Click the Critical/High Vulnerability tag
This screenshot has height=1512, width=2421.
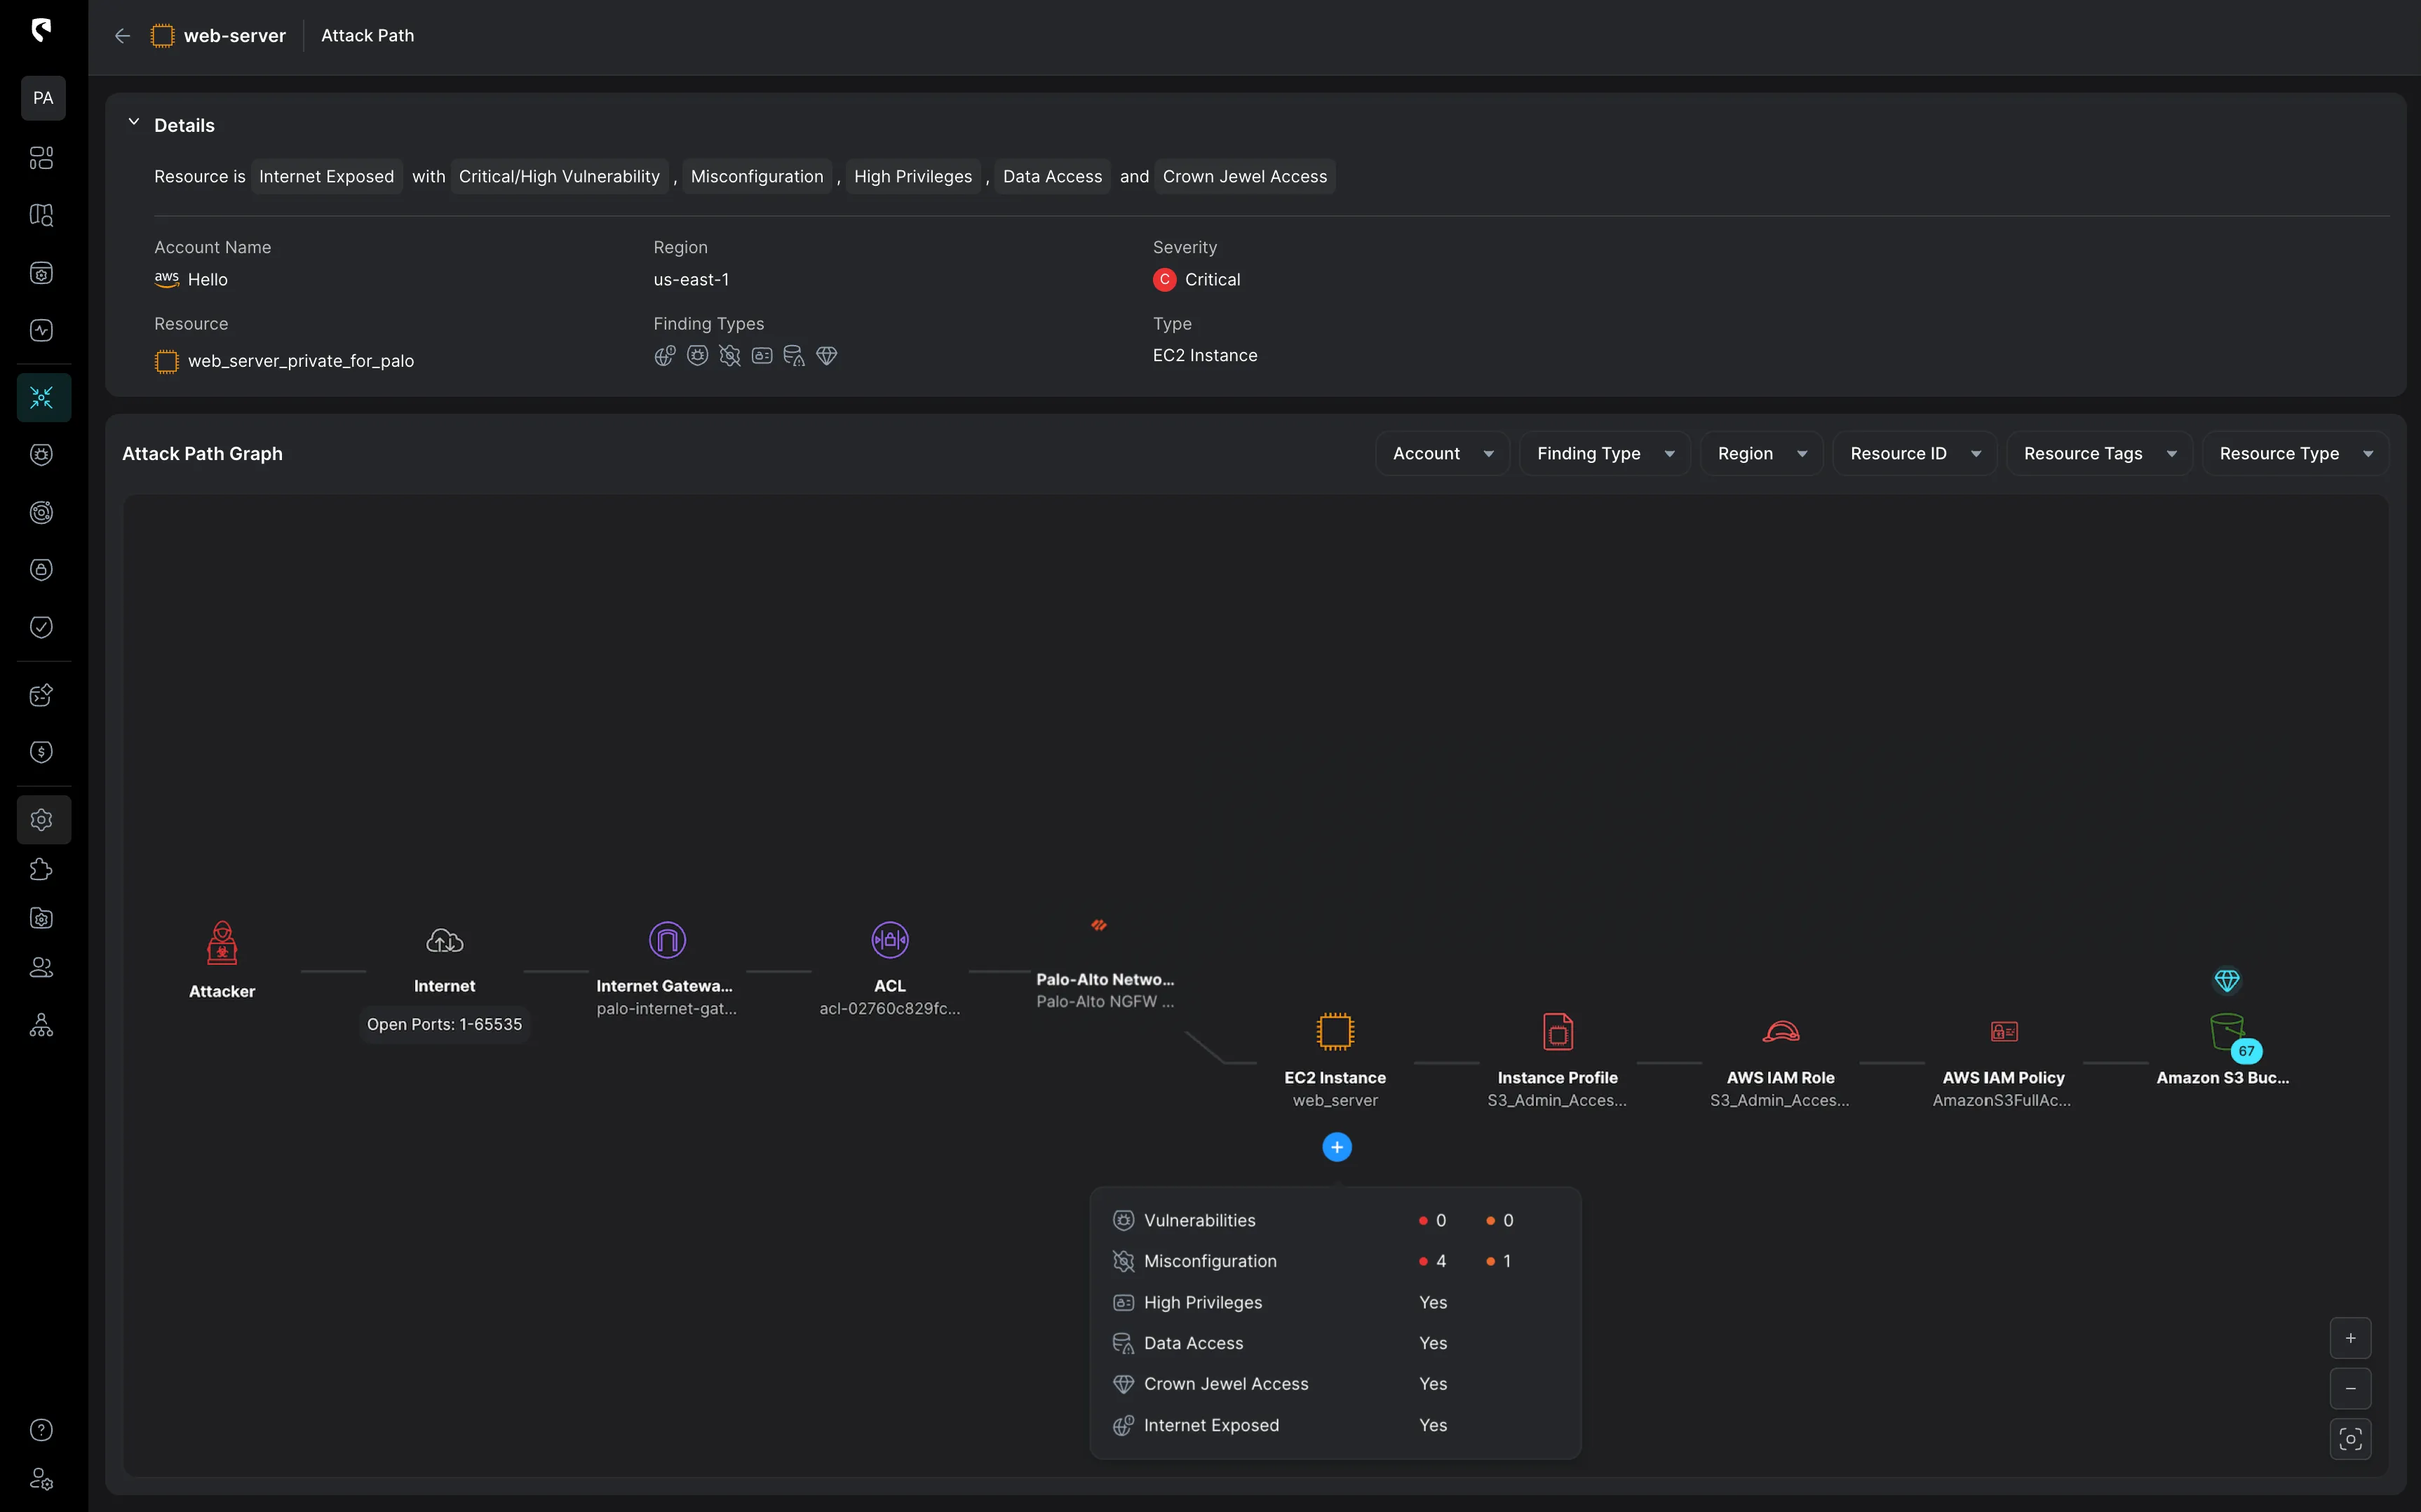pos(559,177)
